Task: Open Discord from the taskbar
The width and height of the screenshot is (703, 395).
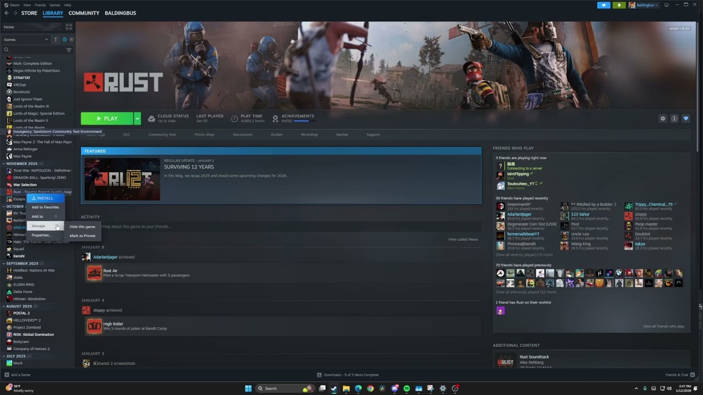Action: click(394, 388)
